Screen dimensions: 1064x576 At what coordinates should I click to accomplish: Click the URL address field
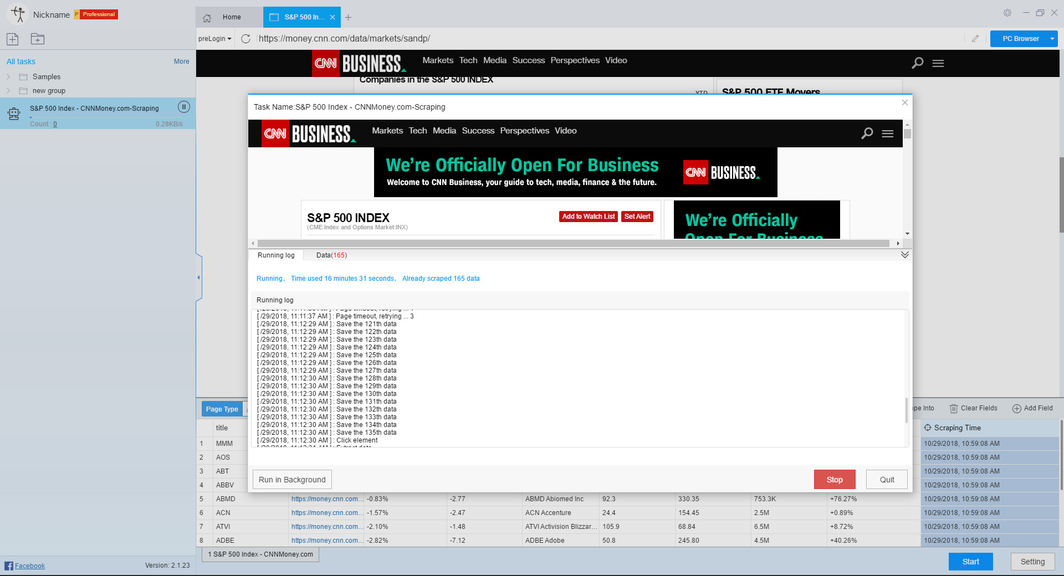tap(610, 39)
